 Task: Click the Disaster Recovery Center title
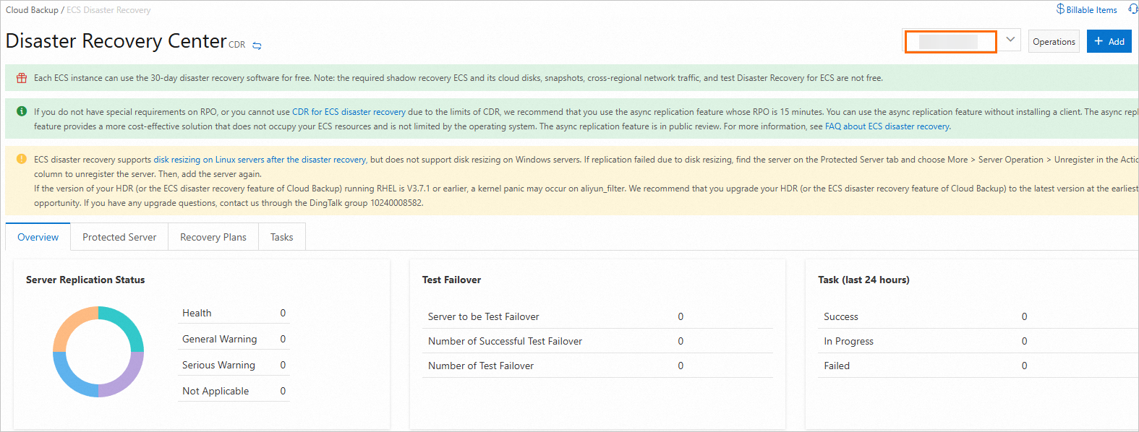point(116,40)
